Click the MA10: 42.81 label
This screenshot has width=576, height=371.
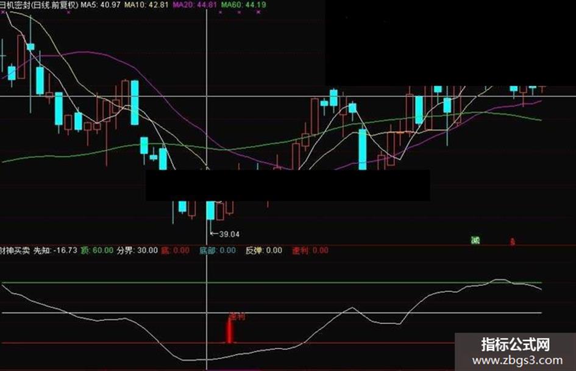tap(146, 5)
